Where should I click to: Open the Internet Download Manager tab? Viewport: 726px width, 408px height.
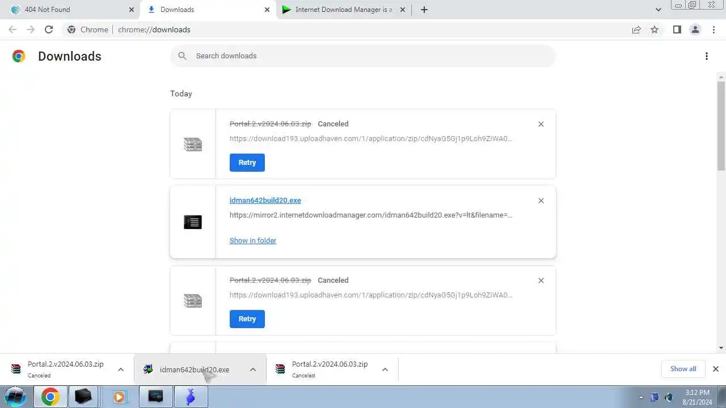click(343, 10)
